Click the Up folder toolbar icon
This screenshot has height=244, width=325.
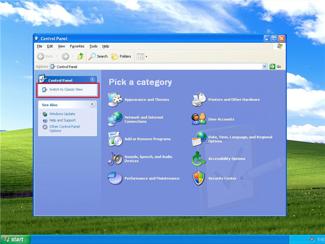81,56
